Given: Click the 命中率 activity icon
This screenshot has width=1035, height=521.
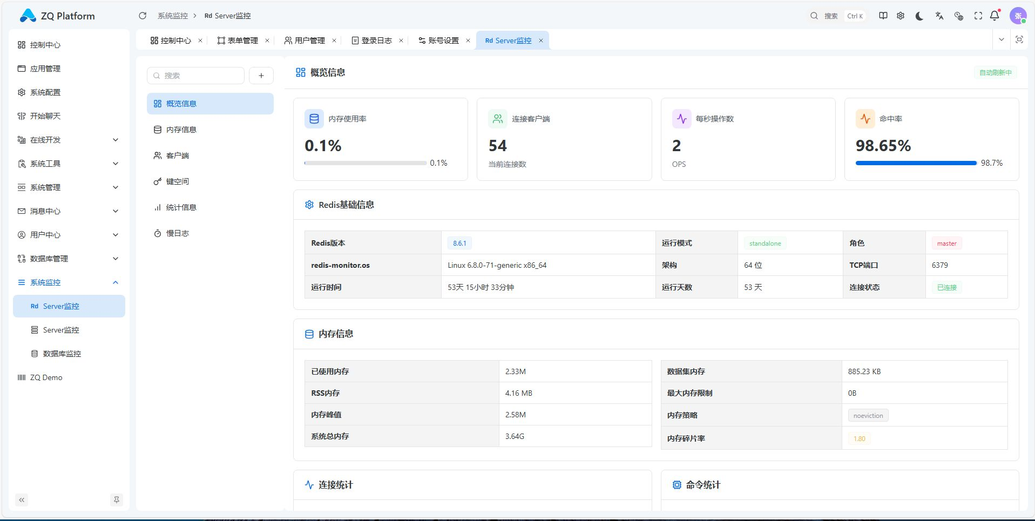Looking at the screenshot, I should (x=865, y=119).
